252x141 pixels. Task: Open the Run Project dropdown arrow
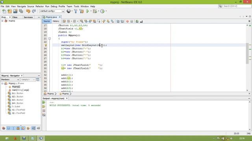pos(91,11)
